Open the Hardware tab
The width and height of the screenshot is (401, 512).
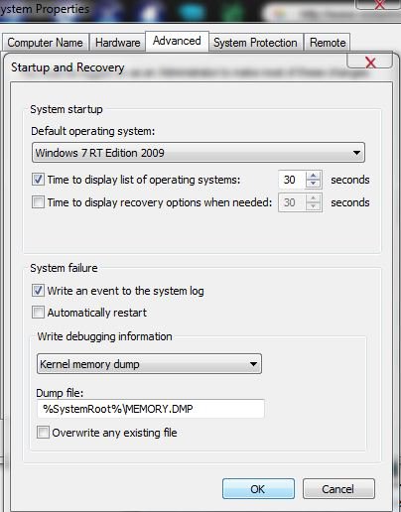tap(117, 43)
